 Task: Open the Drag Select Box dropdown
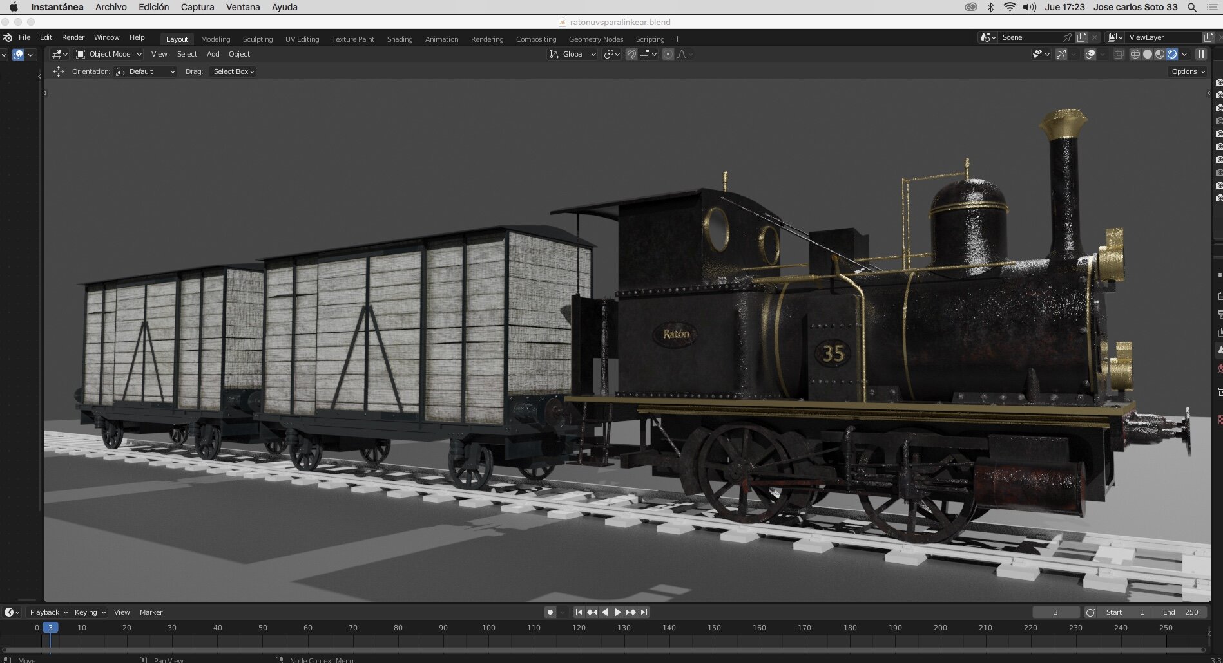tap(233, 71)
